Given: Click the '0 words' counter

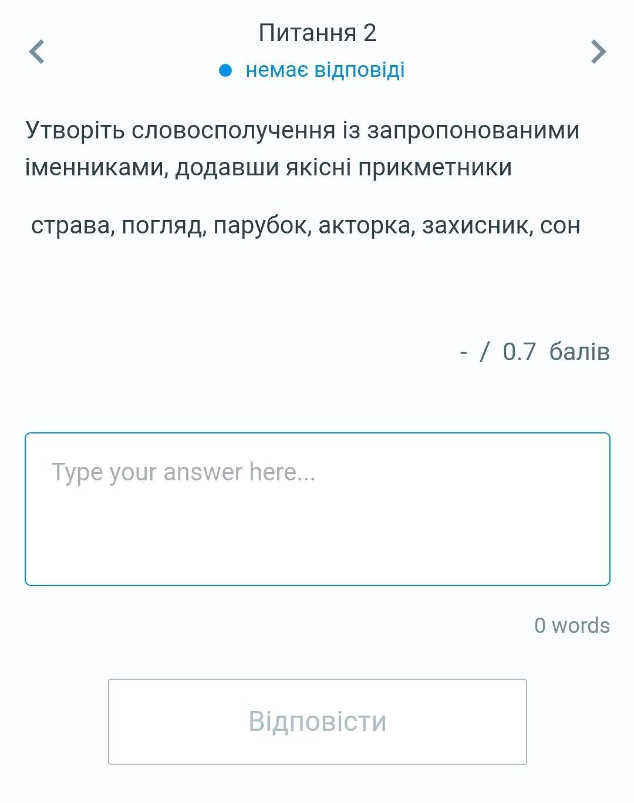Looking at the screenshot, I should pyautogui.click(x=572, y=625).
